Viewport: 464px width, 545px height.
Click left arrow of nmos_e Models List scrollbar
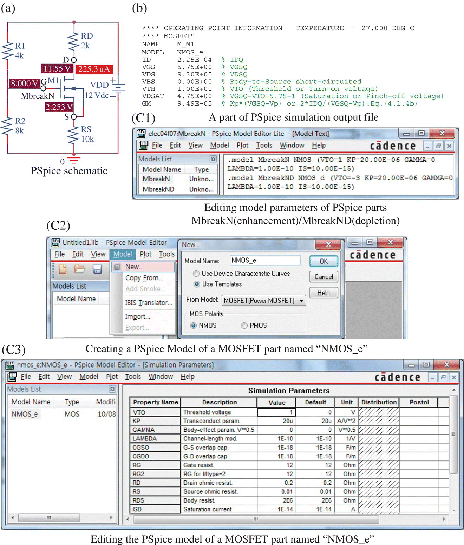[x=13, y=518]
